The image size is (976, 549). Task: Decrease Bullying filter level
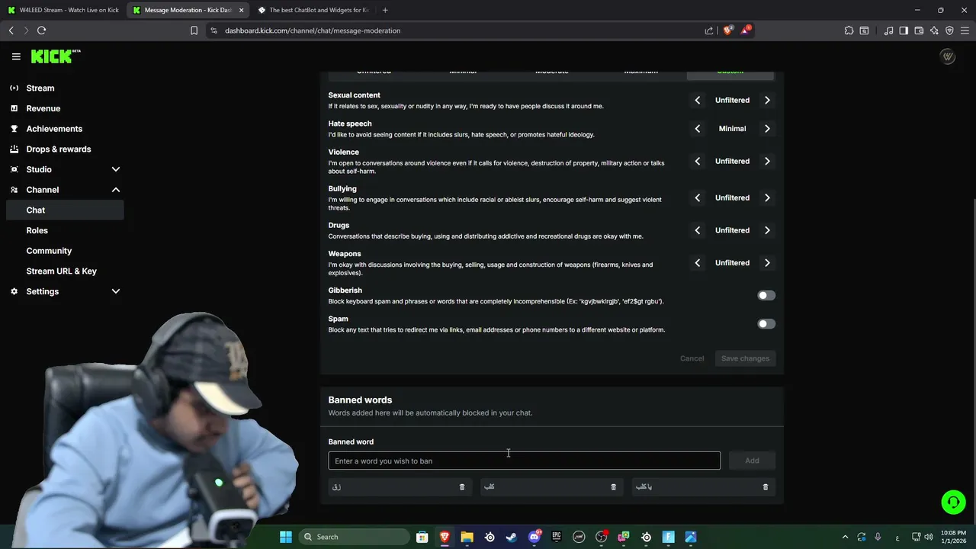pos(697,197)
